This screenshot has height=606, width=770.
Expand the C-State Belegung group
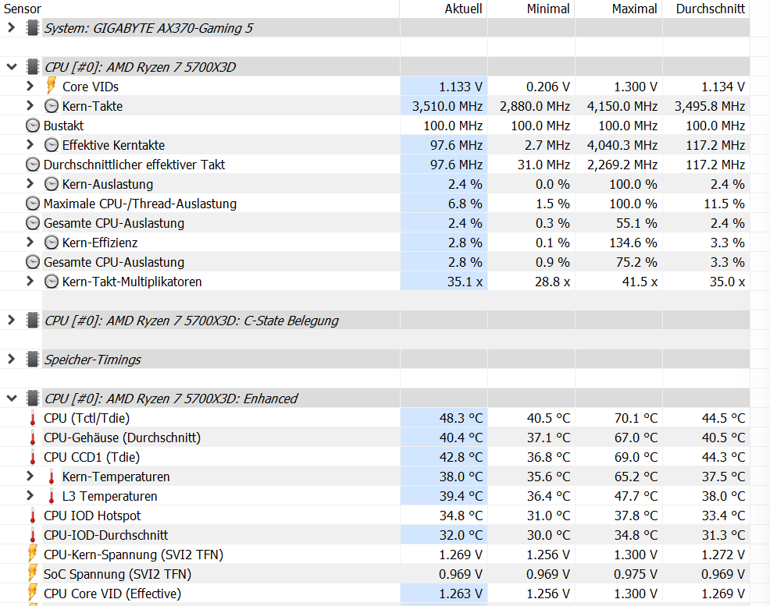point(11,321)
